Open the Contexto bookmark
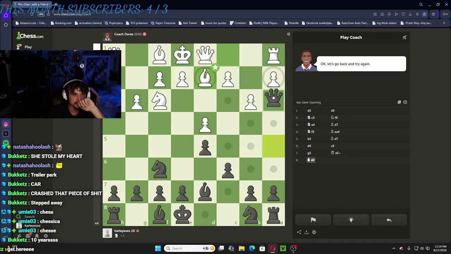 [x=238, y=23]
